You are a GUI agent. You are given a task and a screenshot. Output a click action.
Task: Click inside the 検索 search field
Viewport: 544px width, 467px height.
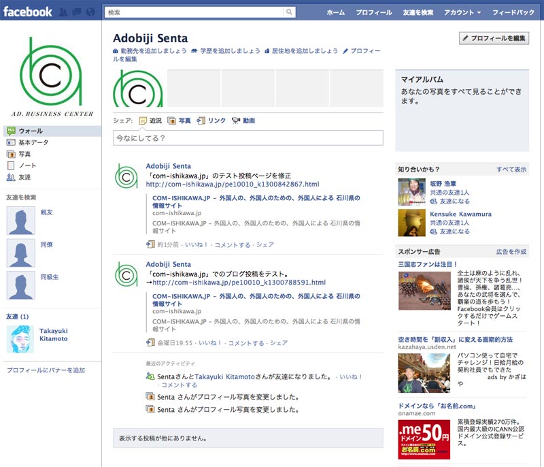pos(194,12)
